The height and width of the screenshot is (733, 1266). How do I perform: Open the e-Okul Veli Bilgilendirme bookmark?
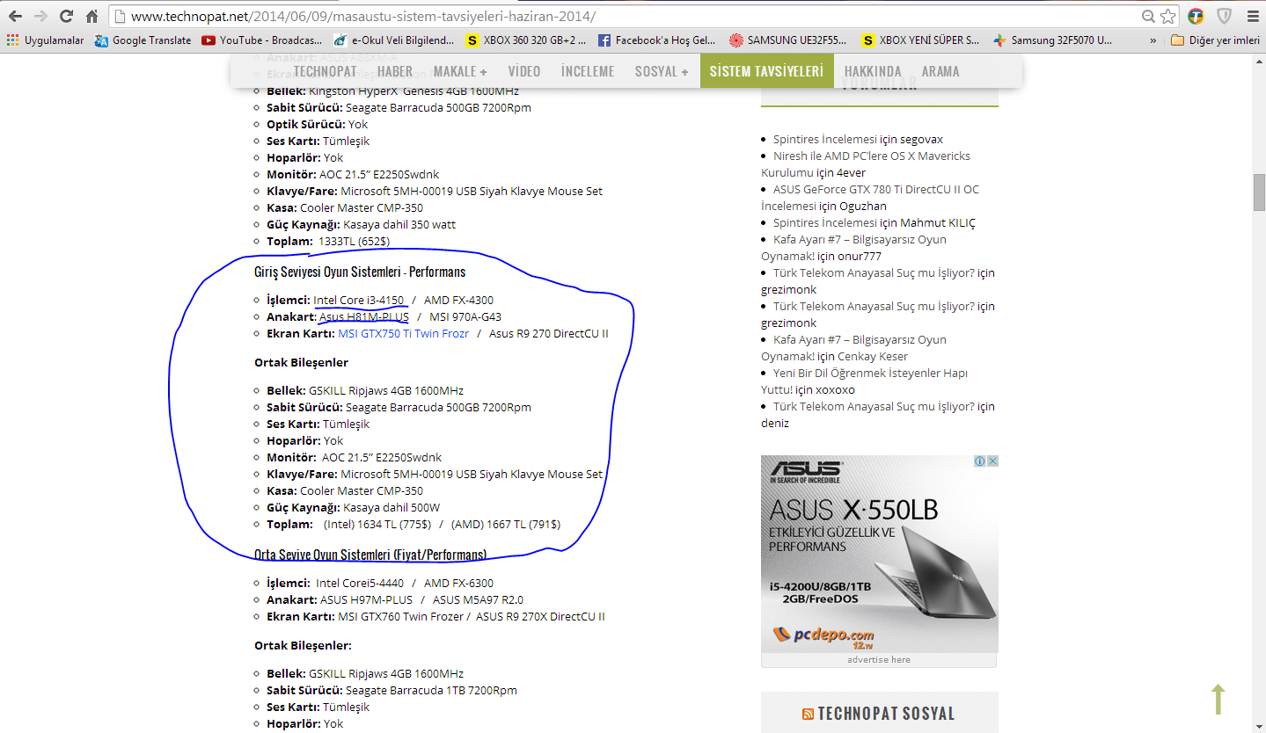pyautogui.click(x=394, y=40)
